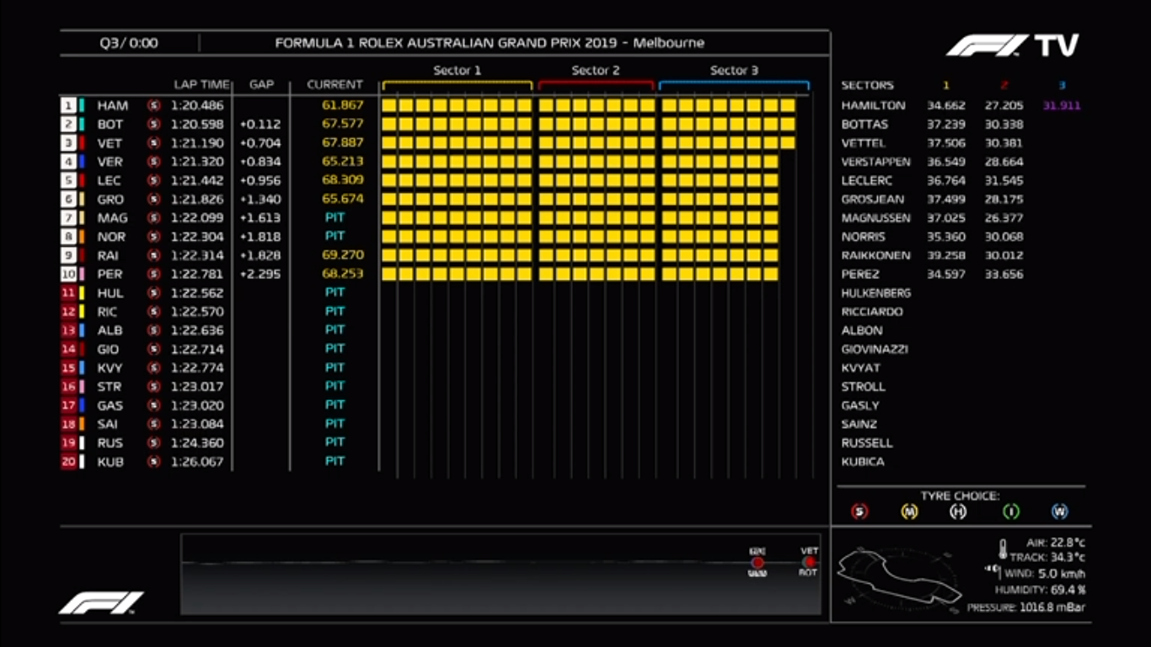Click the WIND: 5.0 km/h reading

click(1045, 574)
